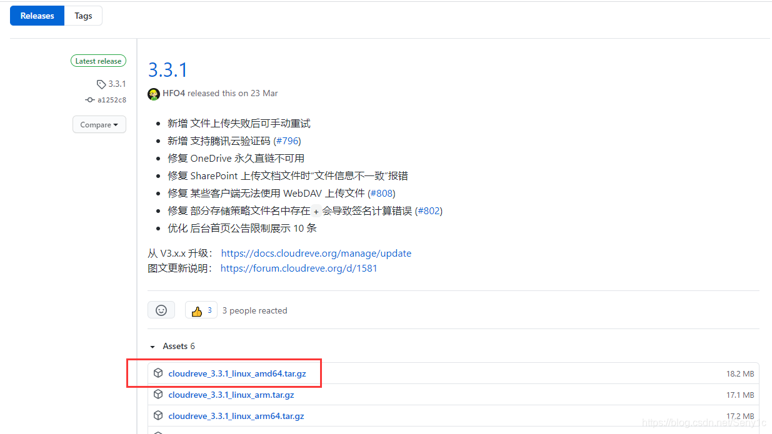This screenshot has height=434, width=772.
Task: Open commit a1252c8
Action: [112, 100]
